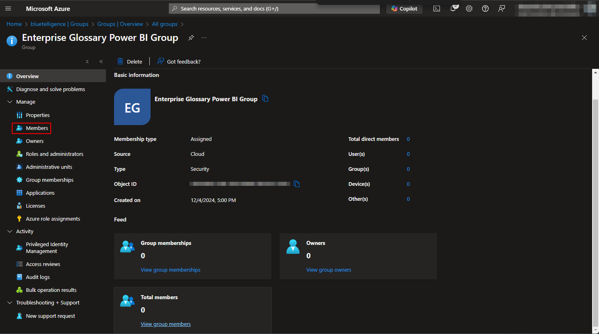Collapse the sidebar with double chevron
Screen dimensions: 599x334
tap(101, 62)
